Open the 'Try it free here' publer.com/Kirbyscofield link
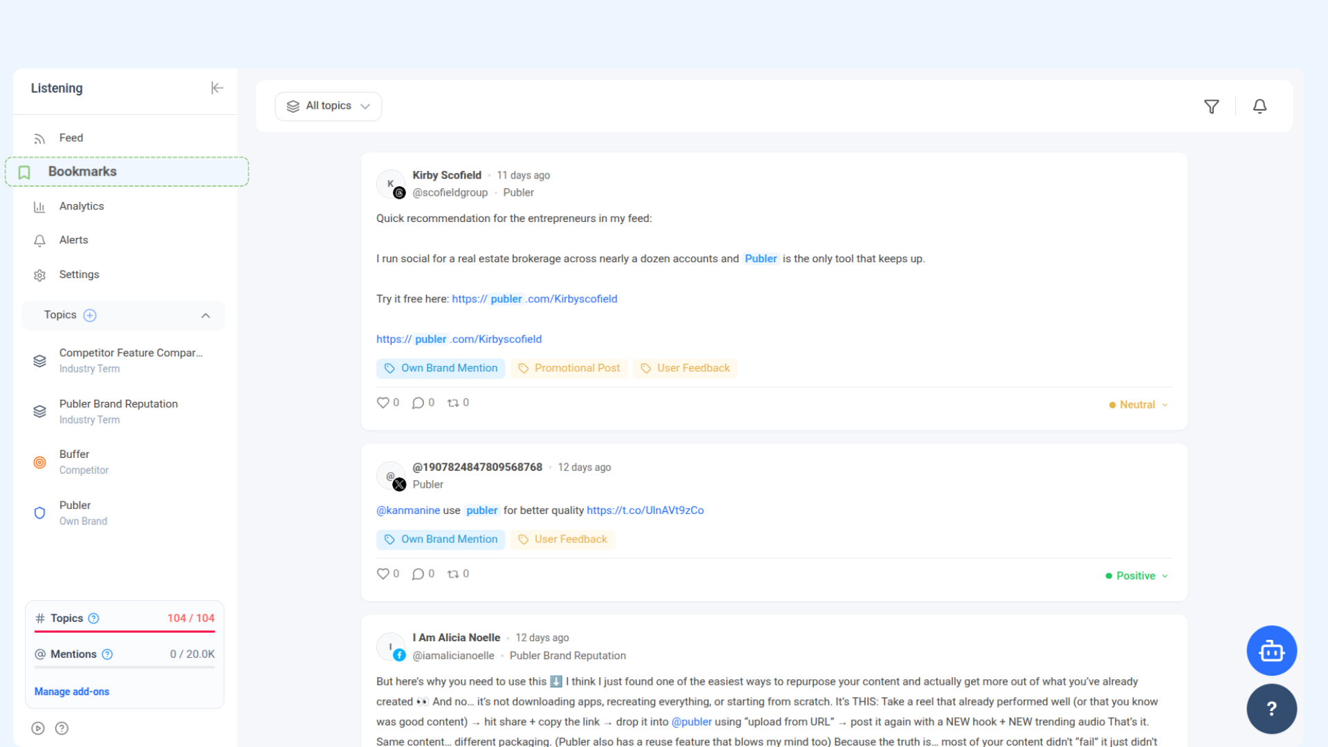The image size is (1328, 747). click(x=535, y=299)
